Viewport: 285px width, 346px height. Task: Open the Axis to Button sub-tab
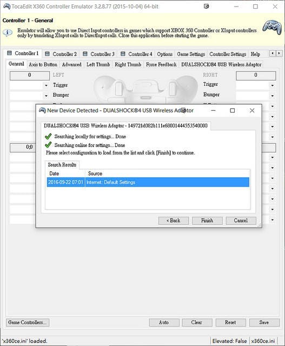coord(43,65)
